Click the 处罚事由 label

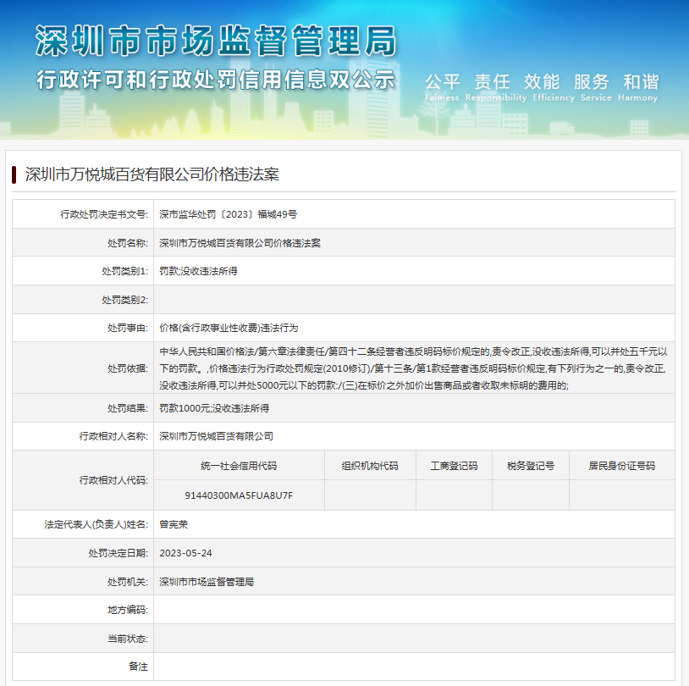[x=128, y=328]
